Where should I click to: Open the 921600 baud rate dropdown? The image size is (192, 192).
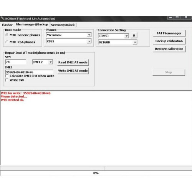(135, 42)
